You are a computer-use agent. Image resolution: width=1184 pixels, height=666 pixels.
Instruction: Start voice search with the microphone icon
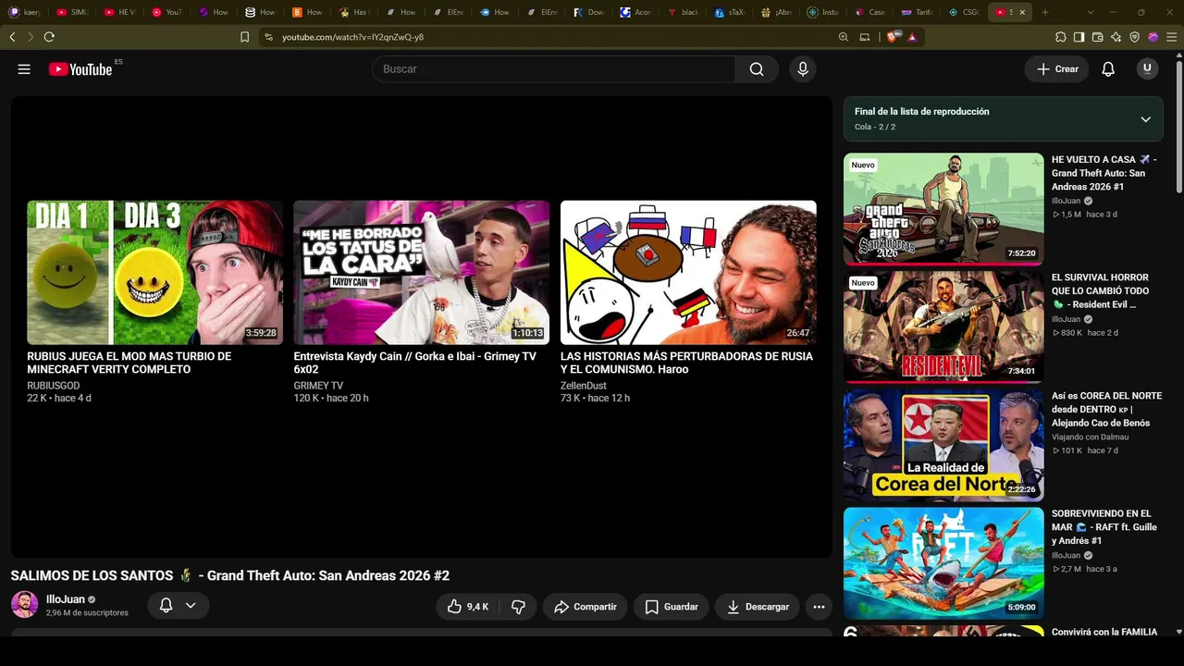coord(803,69)
